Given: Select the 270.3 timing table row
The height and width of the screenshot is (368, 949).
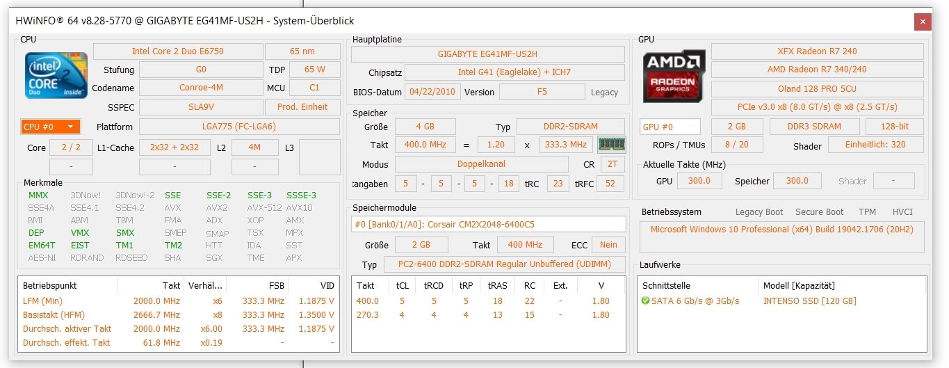Looking at the screenshot, I should (x=489, y=315).
